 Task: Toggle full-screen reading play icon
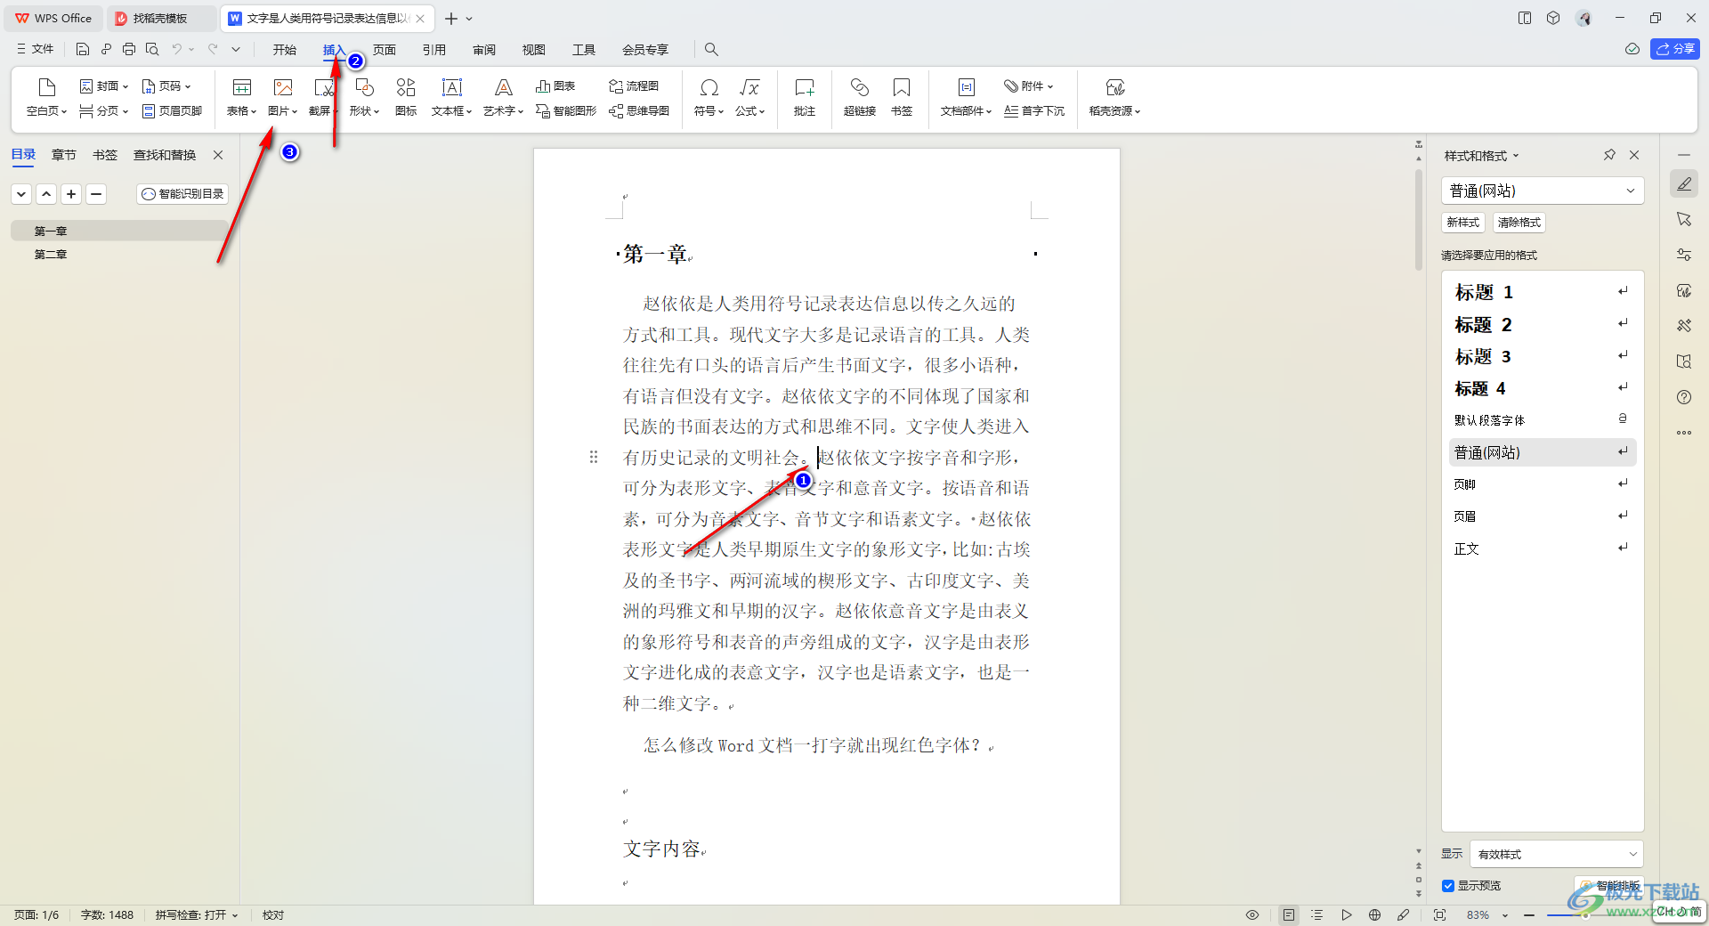pos(1346,914)
